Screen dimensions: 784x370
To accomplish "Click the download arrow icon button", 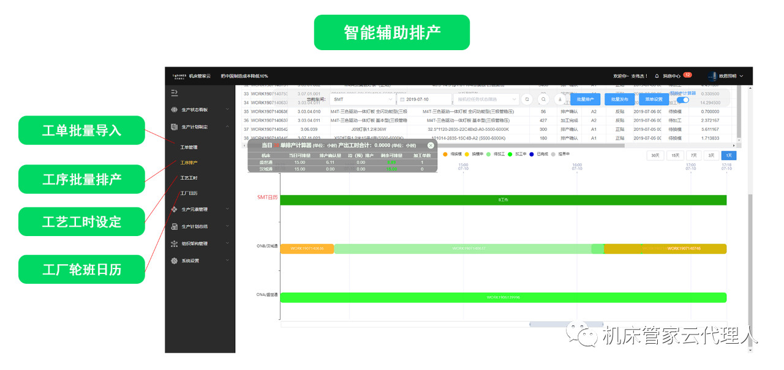I will coord(560,99).
